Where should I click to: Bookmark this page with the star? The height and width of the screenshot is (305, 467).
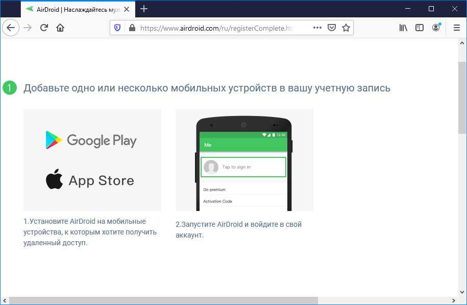point(346,28)
